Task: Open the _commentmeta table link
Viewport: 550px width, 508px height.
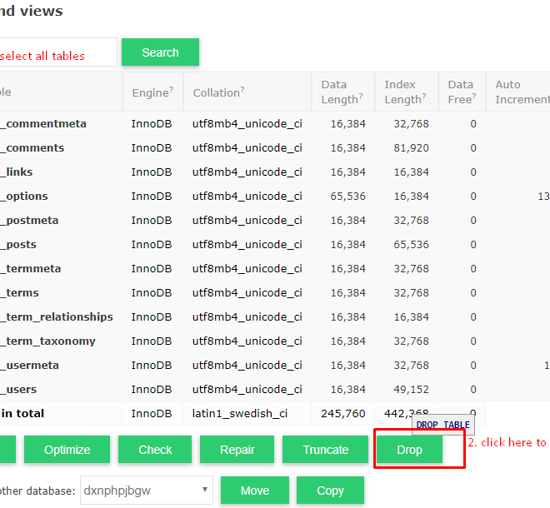Action: (43, 124)
